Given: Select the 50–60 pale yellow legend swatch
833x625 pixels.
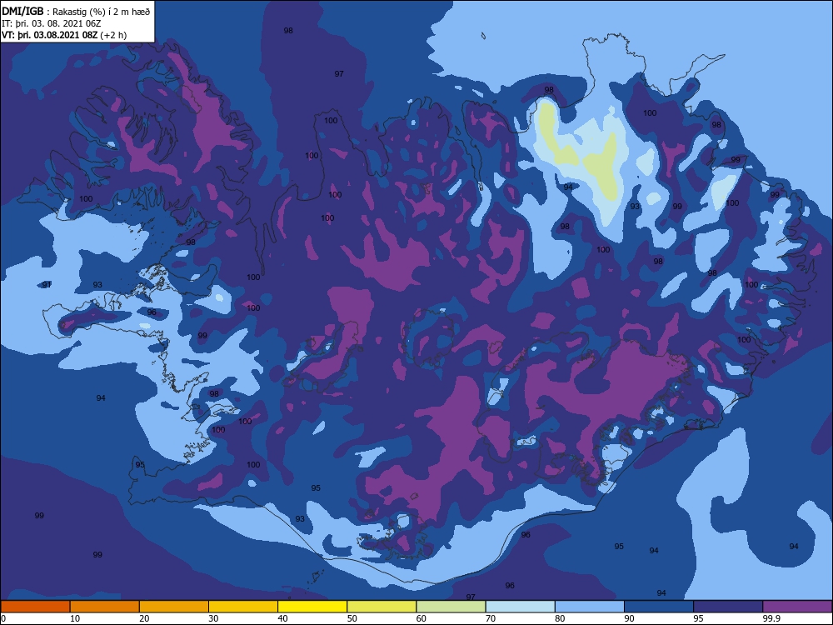Looking at the screenshot, I should [382, 607].
